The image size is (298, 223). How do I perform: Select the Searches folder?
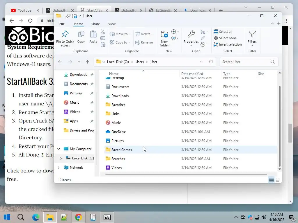191,159
